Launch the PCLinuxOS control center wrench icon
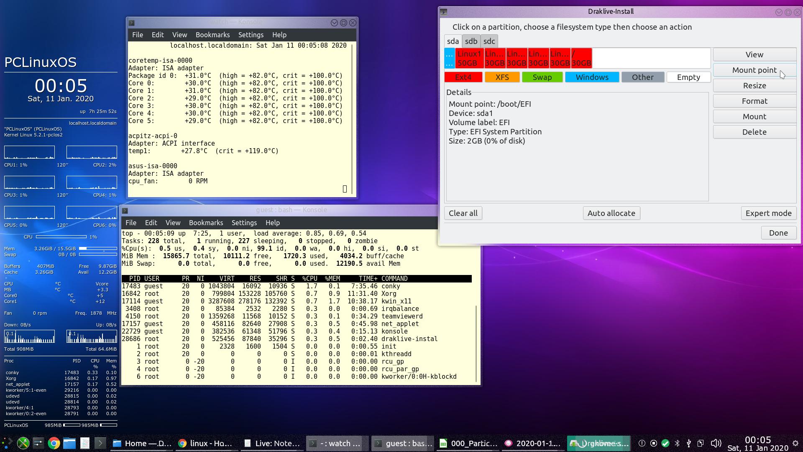The image size is (803, 452). tap(23, 443)
